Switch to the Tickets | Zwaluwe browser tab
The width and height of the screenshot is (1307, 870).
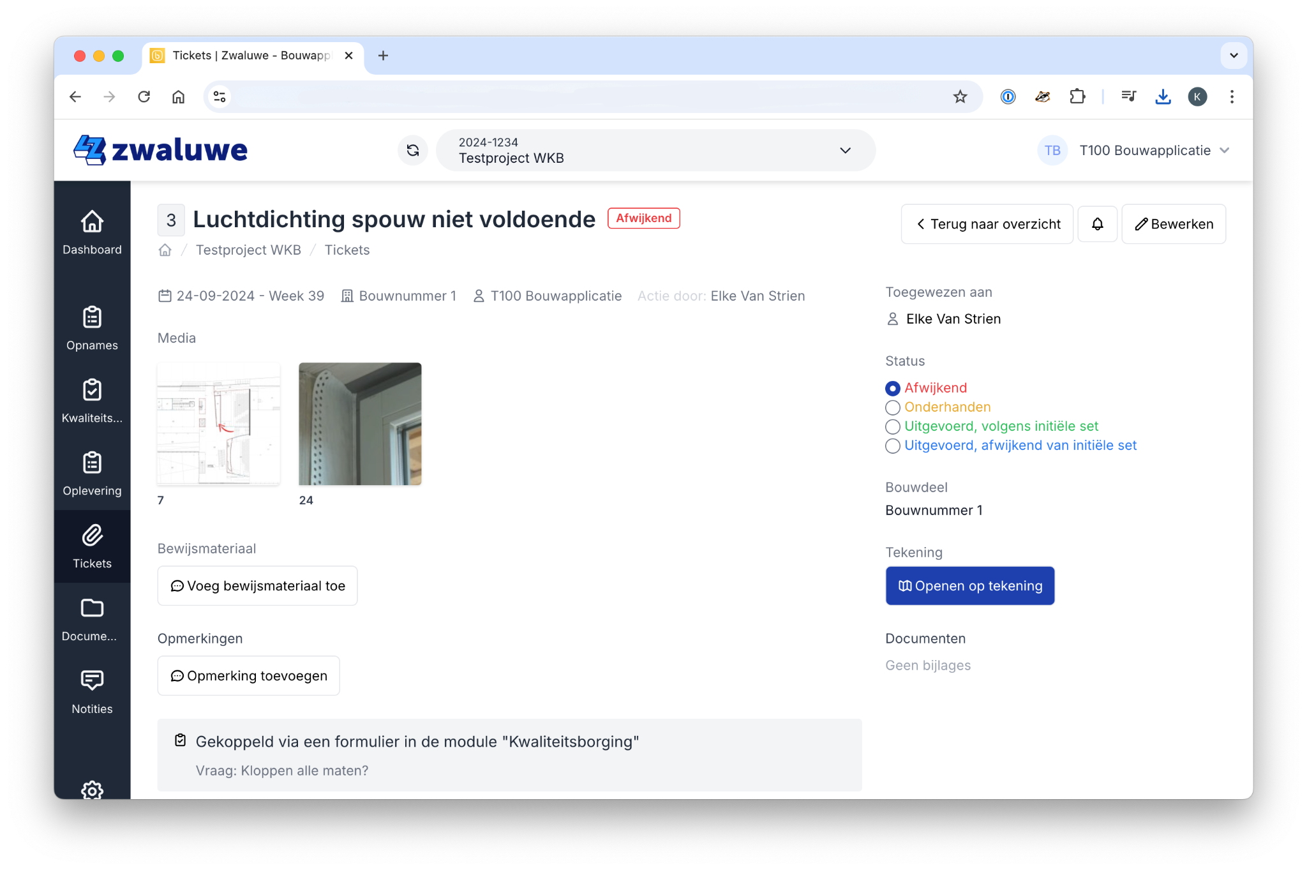click(x=252, y=56)
